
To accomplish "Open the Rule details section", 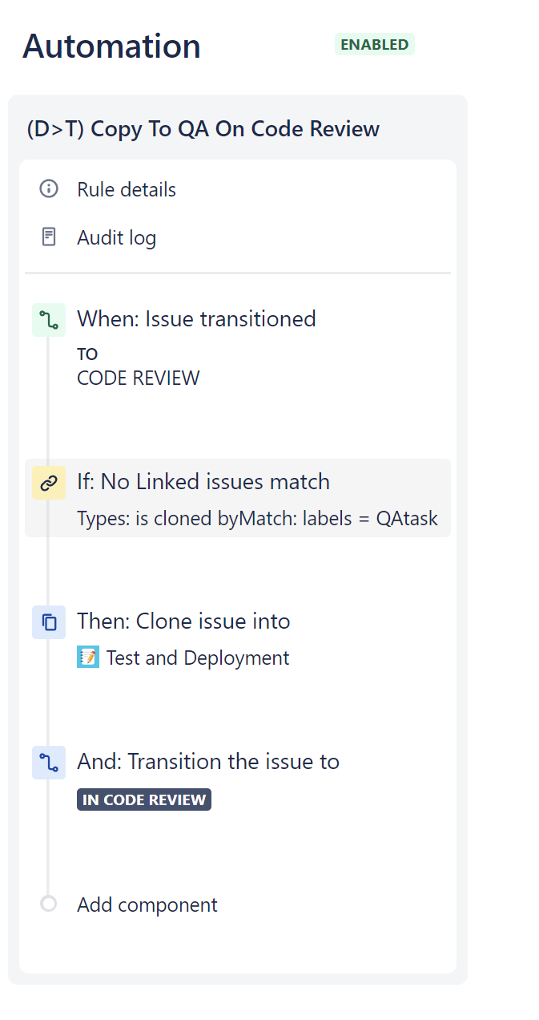I will (126, 189).
